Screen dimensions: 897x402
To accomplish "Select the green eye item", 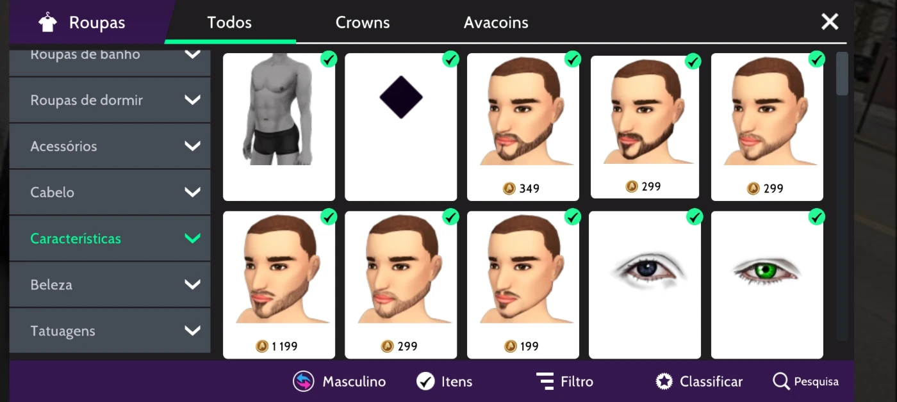I will click(767, 285).
